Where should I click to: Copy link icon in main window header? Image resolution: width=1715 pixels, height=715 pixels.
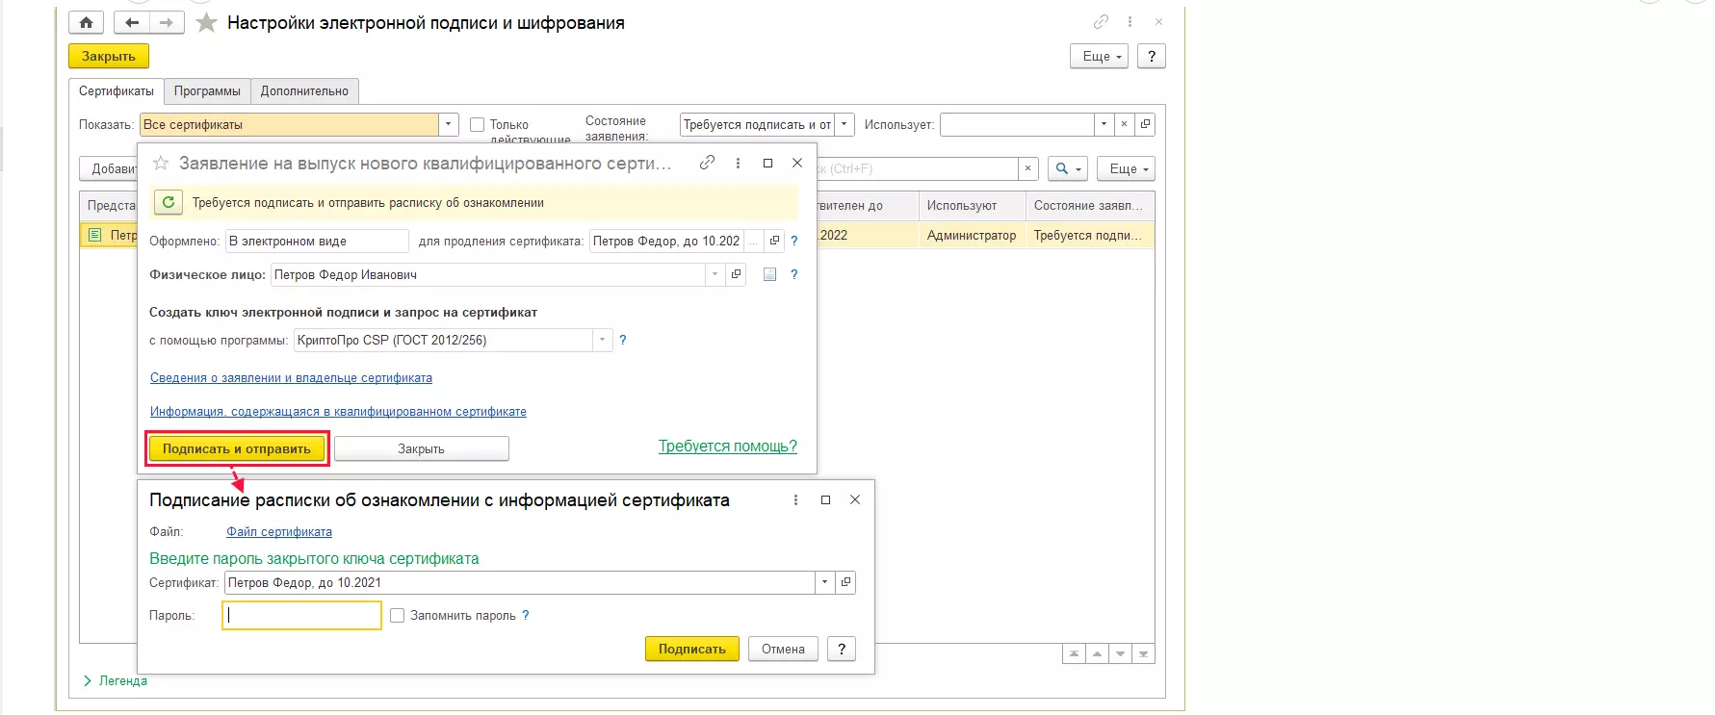(x=1101, y=21)
